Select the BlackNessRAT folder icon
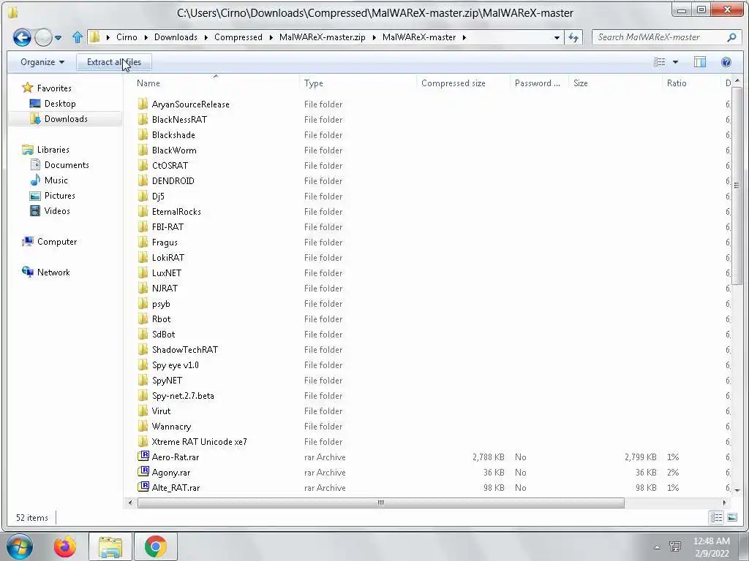 point(143,119)
